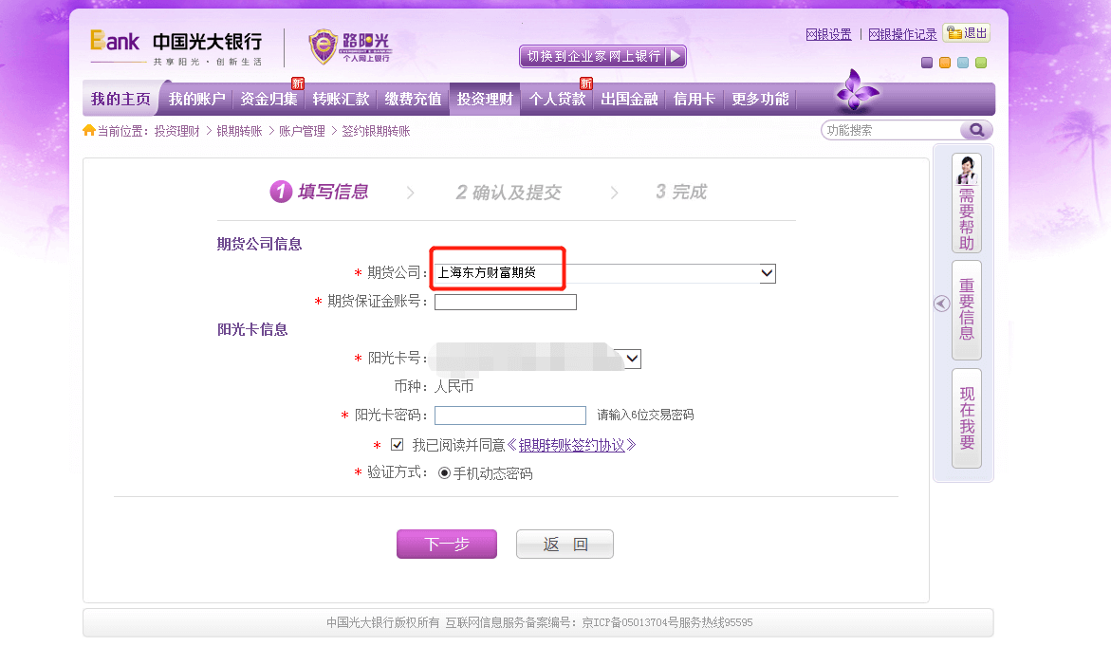
Task: Click step 3 完成
Action: coord(681,192)
